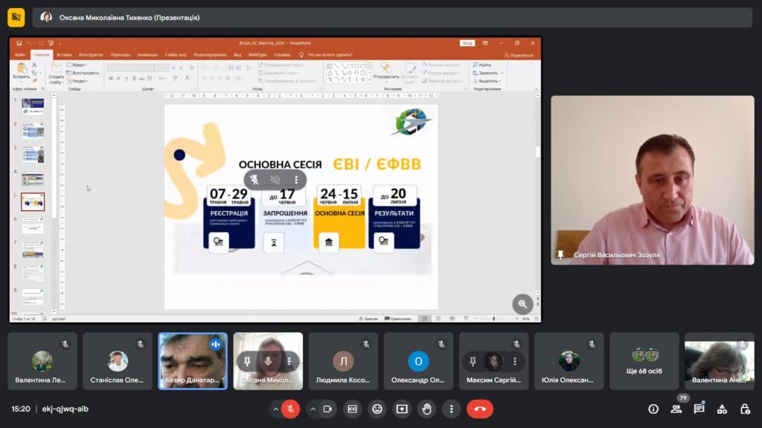
Task: Open host controls lock icon
Action: (745, 409)
